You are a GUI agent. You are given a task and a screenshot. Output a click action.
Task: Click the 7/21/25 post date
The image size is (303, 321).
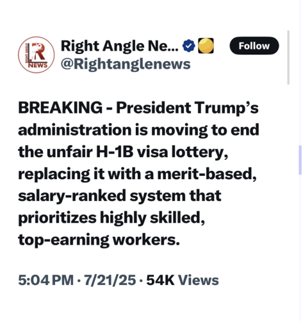(110, 280)
